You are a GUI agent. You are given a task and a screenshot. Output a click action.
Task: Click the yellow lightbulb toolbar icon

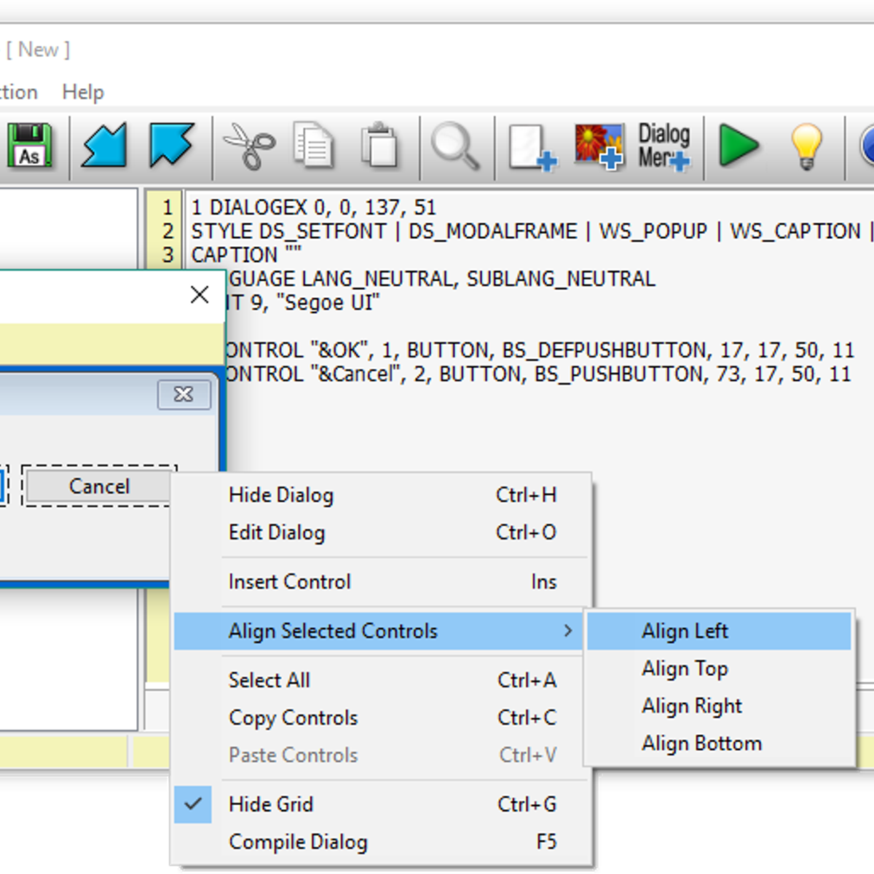806,146
